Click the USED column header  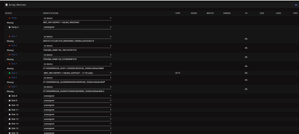coord(278,13)
